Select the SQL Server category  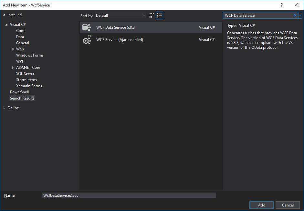pos(25,74)
